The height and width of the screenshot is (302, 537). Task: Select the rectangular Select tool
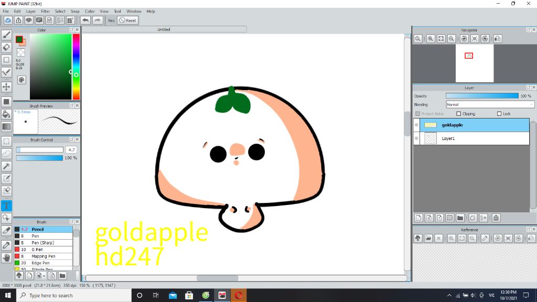click(x=6, y=141)
